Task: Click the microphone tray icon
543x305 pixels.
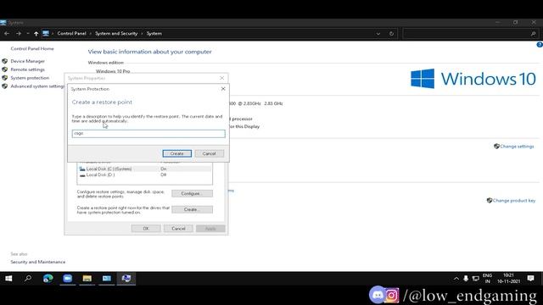Action: click(466, 279)
